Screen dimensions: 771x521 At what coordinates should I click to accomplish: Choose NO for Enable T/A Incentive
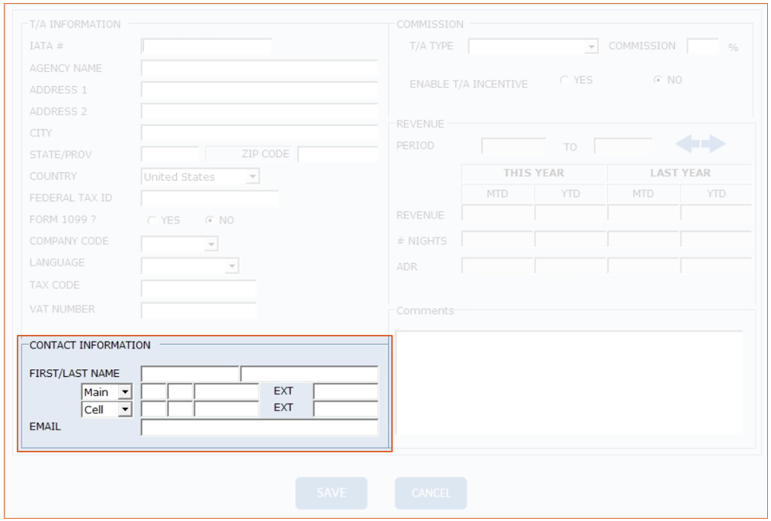657,80
